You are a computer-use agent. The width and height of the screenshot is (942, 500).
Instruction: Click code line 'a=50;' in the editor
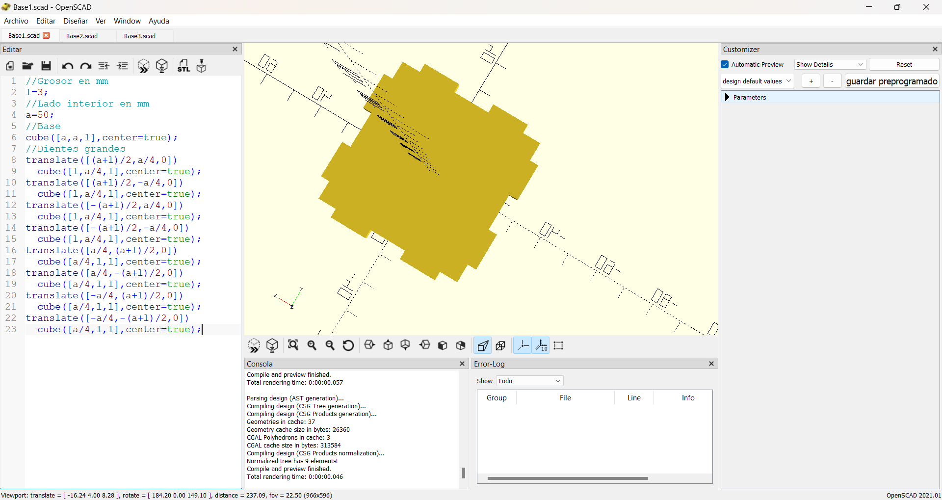click(40, 115)
